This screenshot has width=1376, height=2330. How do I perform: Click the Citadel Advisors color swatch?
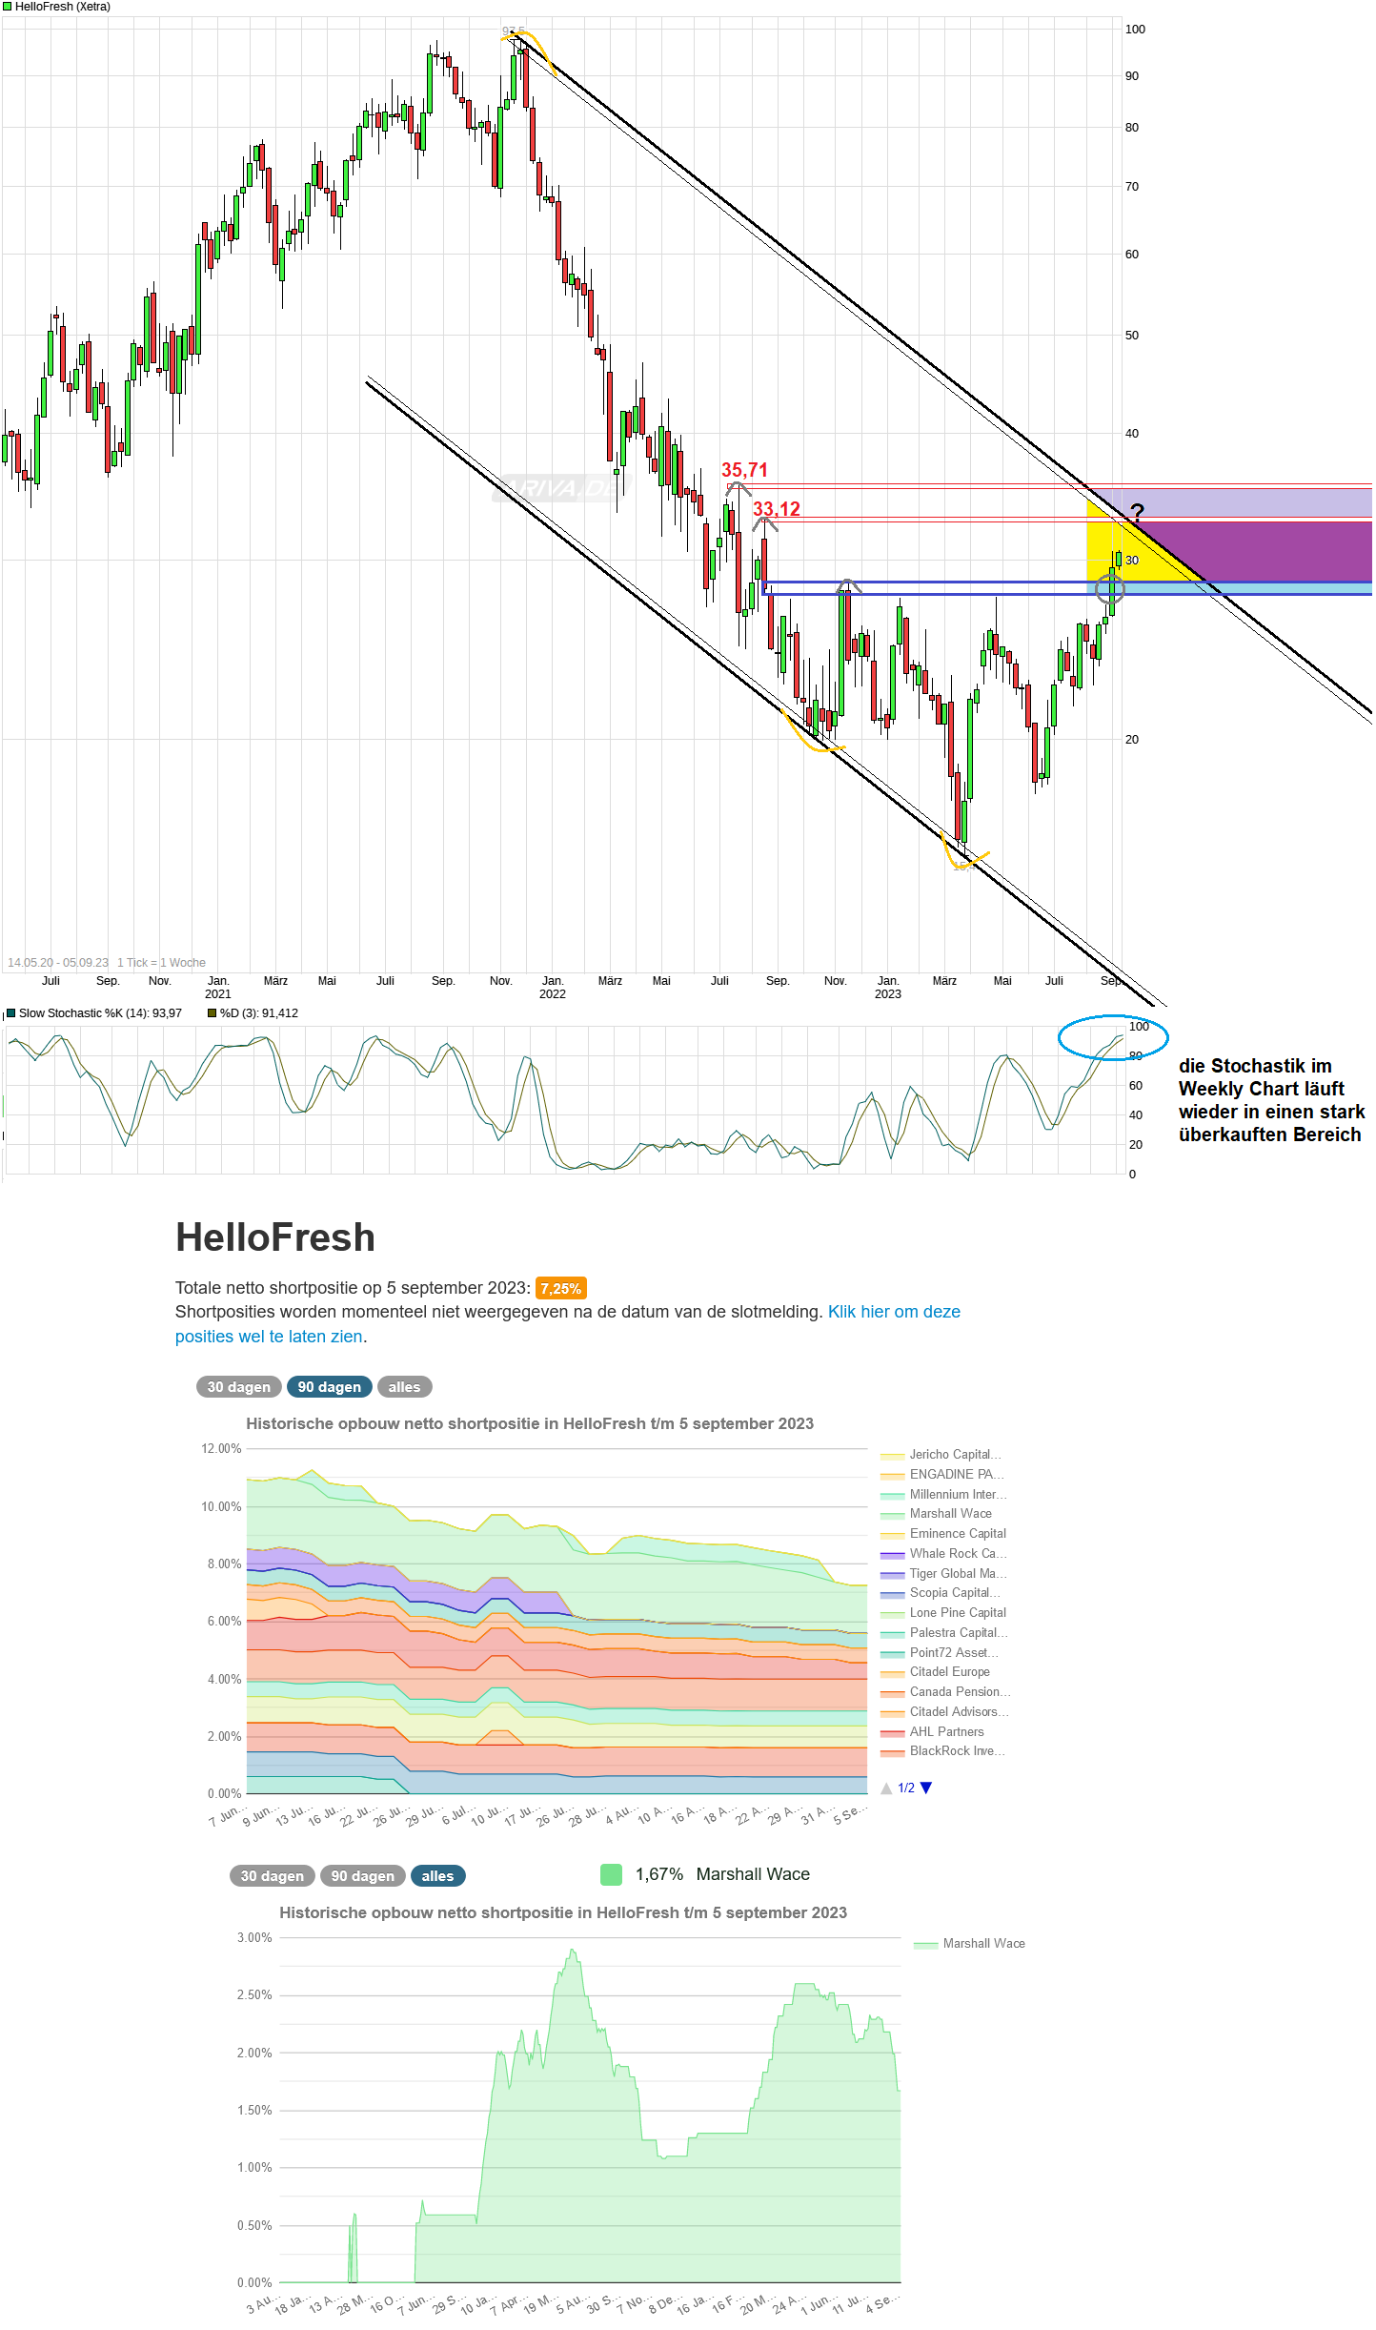pyautogui.click(x=893, y=1713)
